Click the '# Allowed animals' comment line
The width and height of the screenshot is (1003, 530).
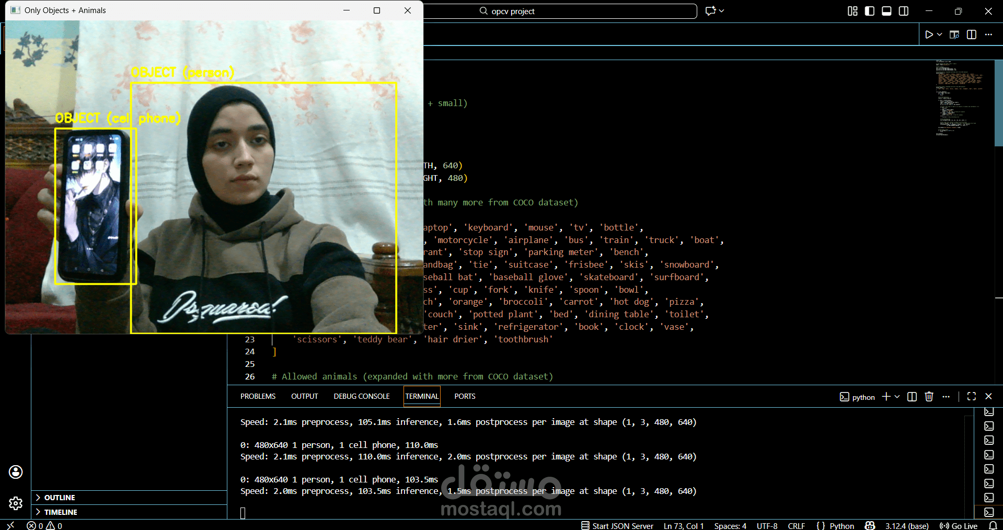[412, 377]
